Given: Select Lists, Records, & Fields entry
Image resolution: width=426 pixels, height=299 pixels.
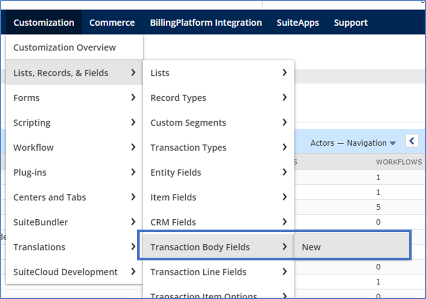Looking at the screenshot, I should point(74,73).
